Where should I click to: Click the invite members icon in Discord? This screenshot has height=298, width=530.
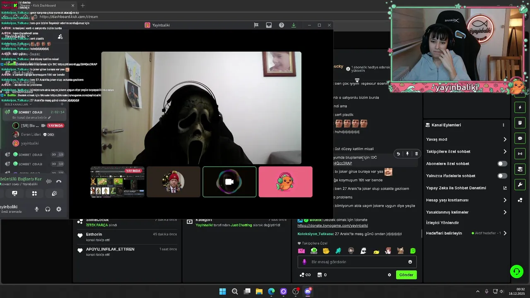[x=60, y=36]
